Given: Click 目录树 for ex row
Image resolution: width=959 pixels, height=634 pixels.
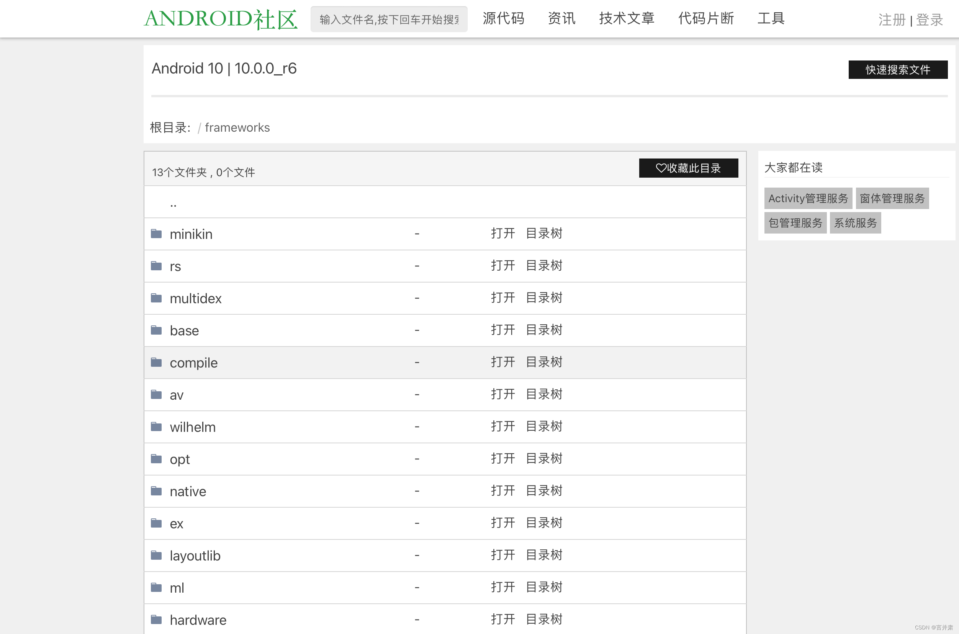Looking at the screenshot, I should click(544, 523).
